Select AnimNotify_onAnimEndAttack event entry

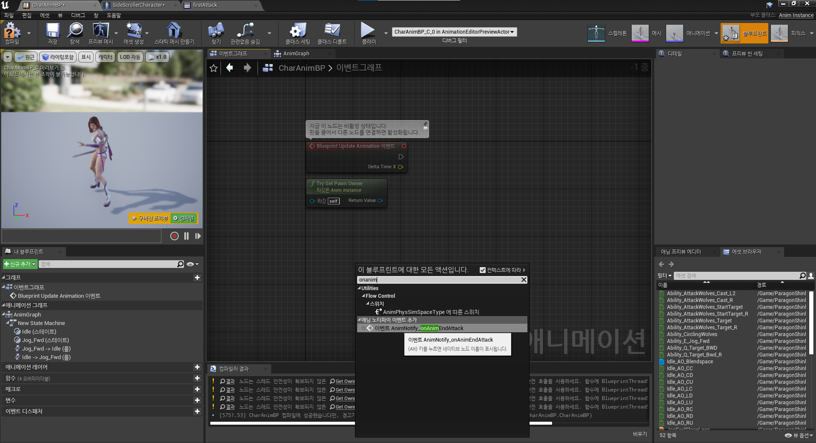442,328
